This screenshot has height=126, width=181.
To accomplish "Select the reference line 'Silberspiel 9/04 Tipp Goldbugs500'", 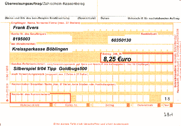I will (x=50, y=69).
